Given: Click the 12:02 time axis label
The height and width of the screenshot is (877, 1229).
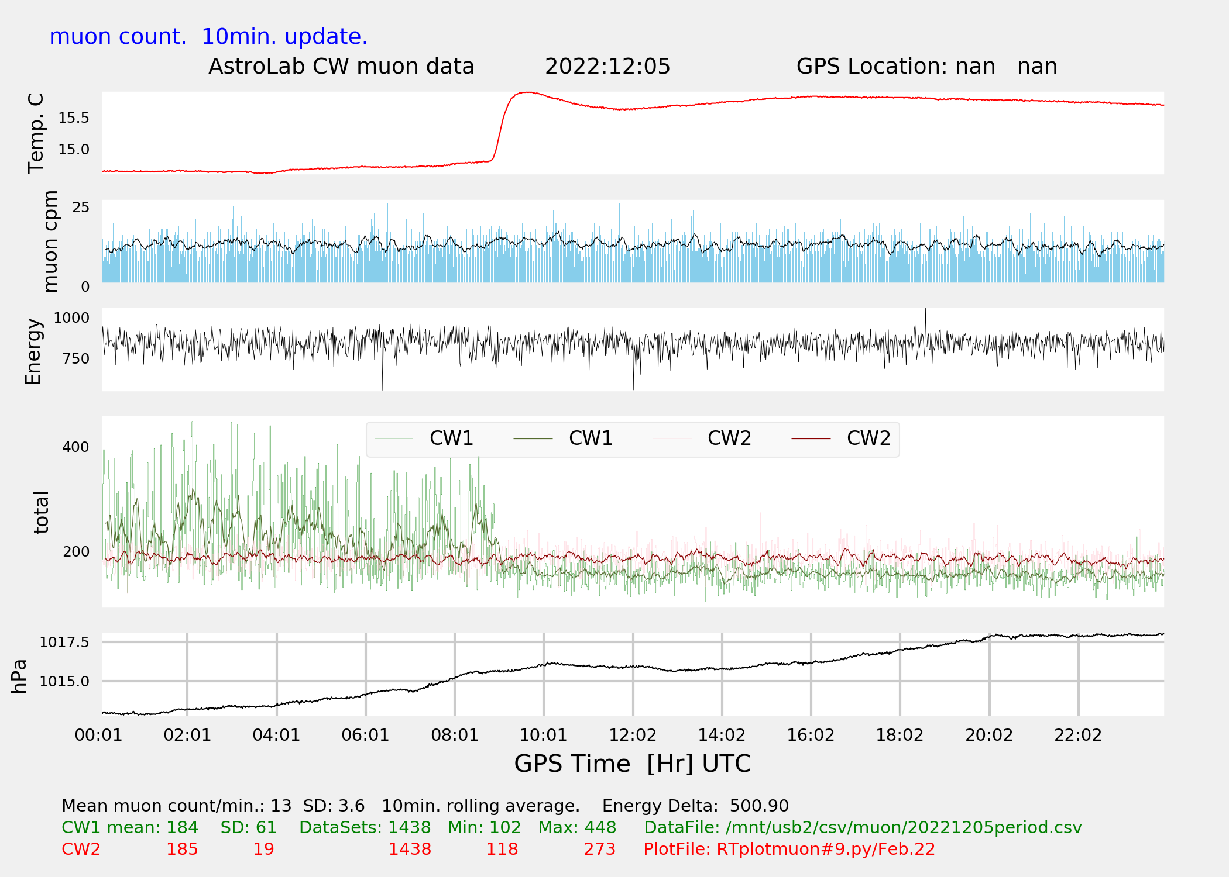Looking at the screenshot, I should (x=633, y=736).
